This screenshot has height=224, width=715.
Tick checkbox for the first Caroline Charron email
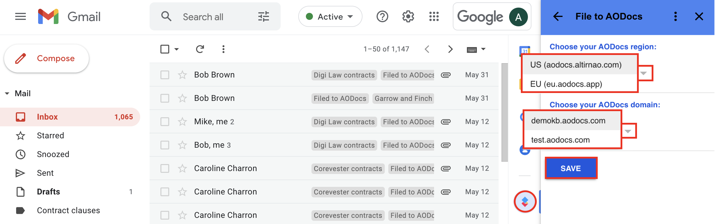tap(165, 168)
